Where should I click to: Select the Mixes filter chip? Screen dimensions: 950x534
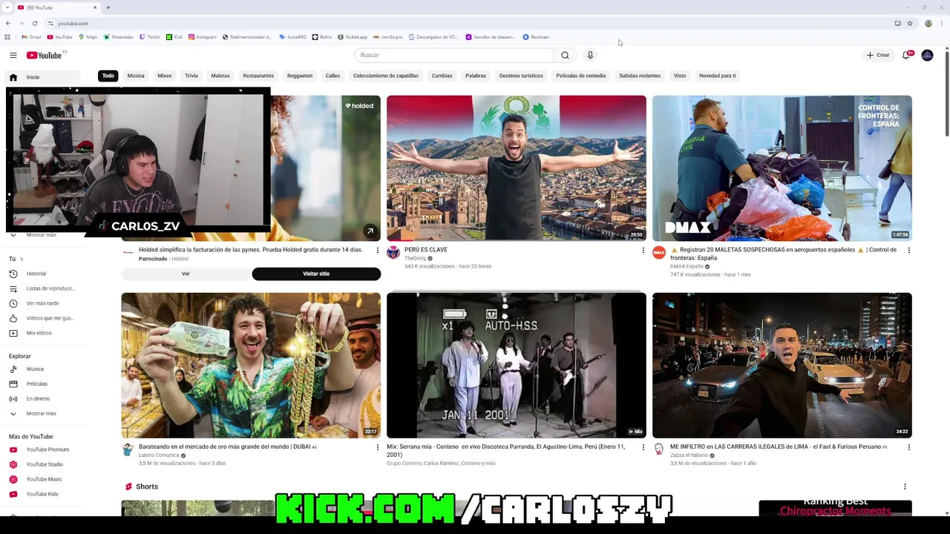coord(165,76)
